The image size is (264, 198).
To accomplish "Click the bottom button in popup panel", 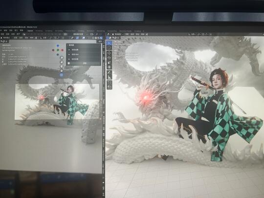I will click(84, 64).
